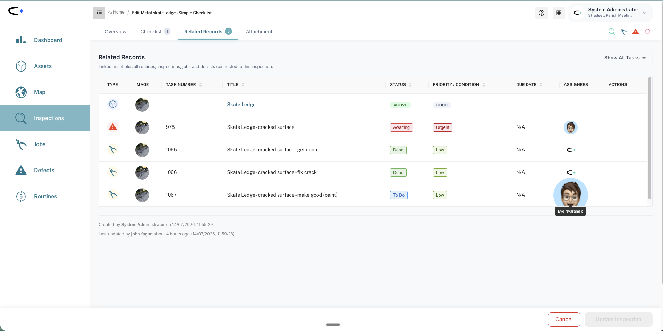Open the help question mark icon
This screenshot has width=663, height=331.
542,13
